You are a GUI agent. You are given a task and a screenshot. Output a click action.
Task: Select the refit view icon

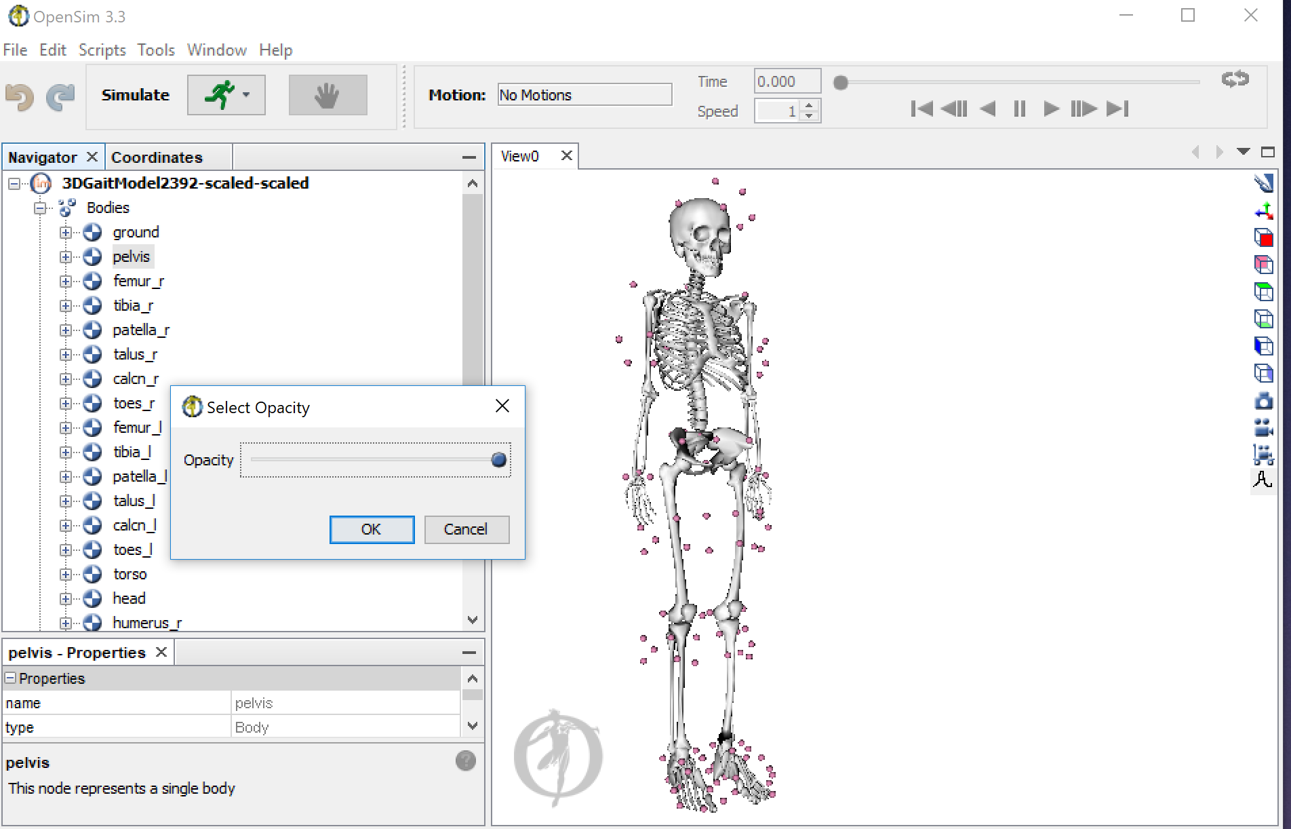point(1264,182)
